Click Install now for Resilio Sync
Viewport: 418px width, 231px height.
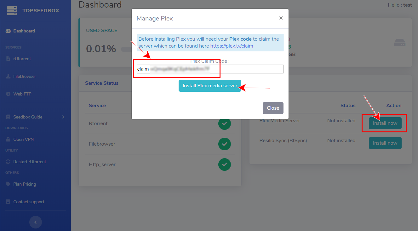tap(385, 143)
